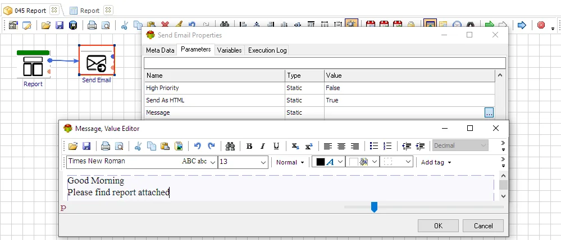Open folder icon in main toolbar
The width and height of the screenshot is (561, 240).
coord(46,25)
